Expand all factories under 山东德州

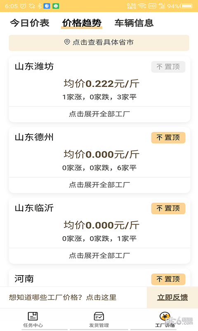click(99, 185)
